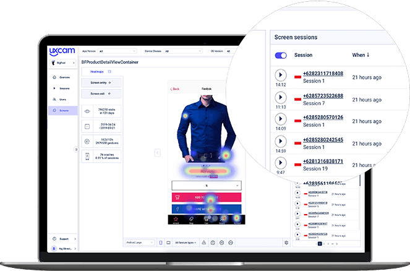
Task: Click the cart icon on Add to Cart
Action: [x=179, y=198]
